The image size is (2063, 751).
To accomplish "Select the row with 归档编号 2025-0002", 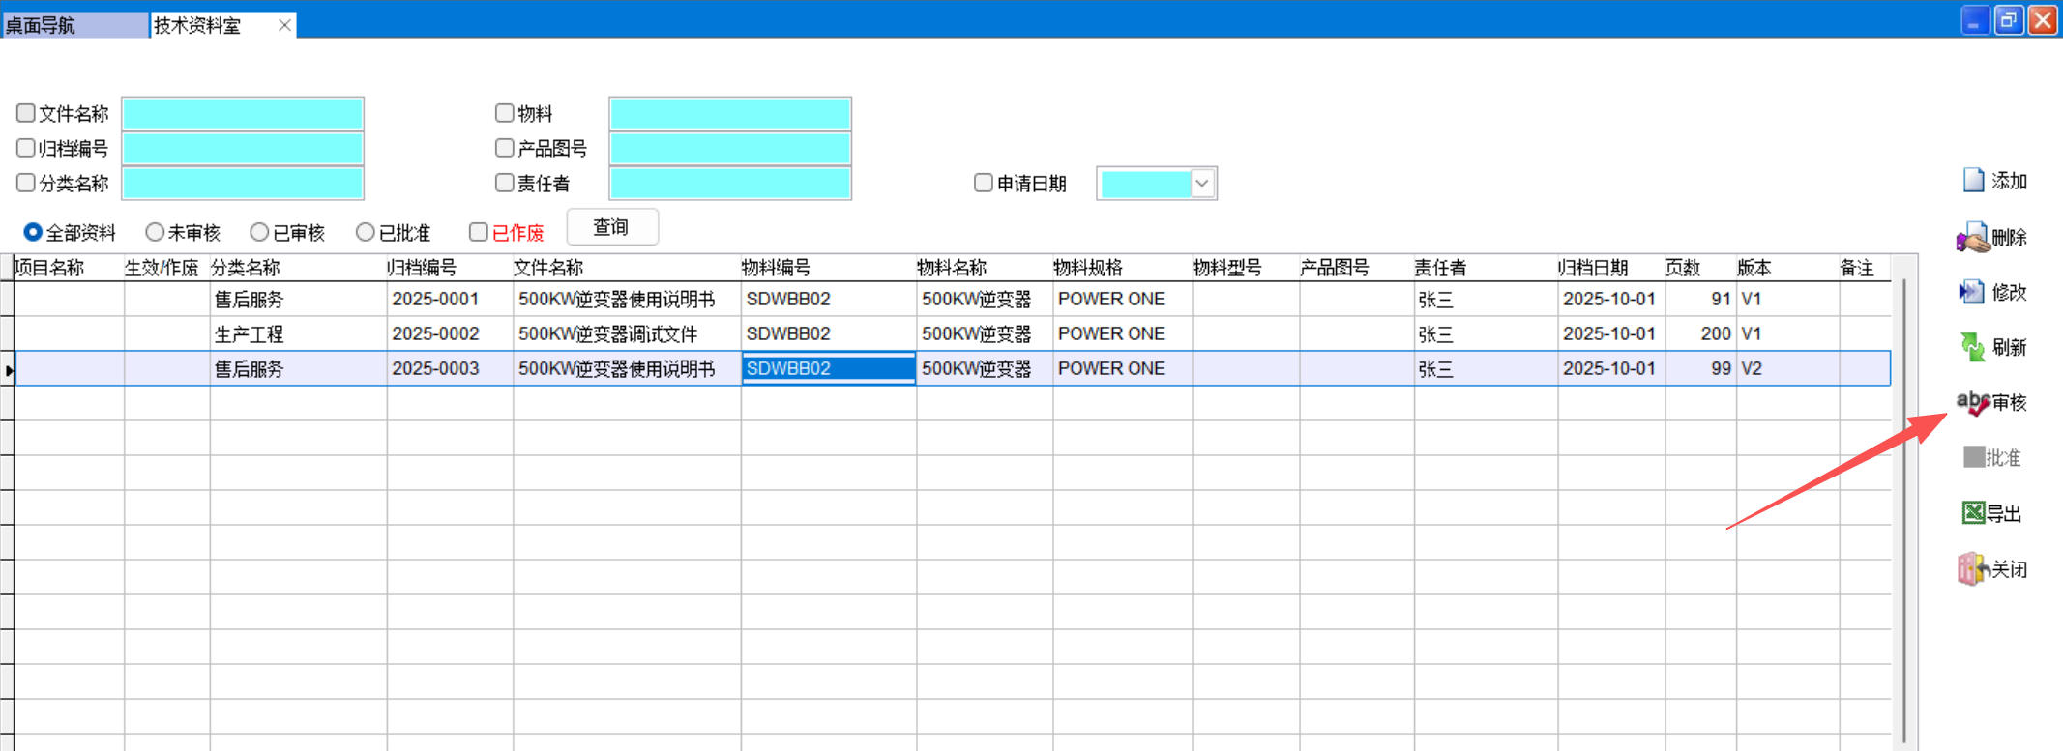I will pos(435,334).
